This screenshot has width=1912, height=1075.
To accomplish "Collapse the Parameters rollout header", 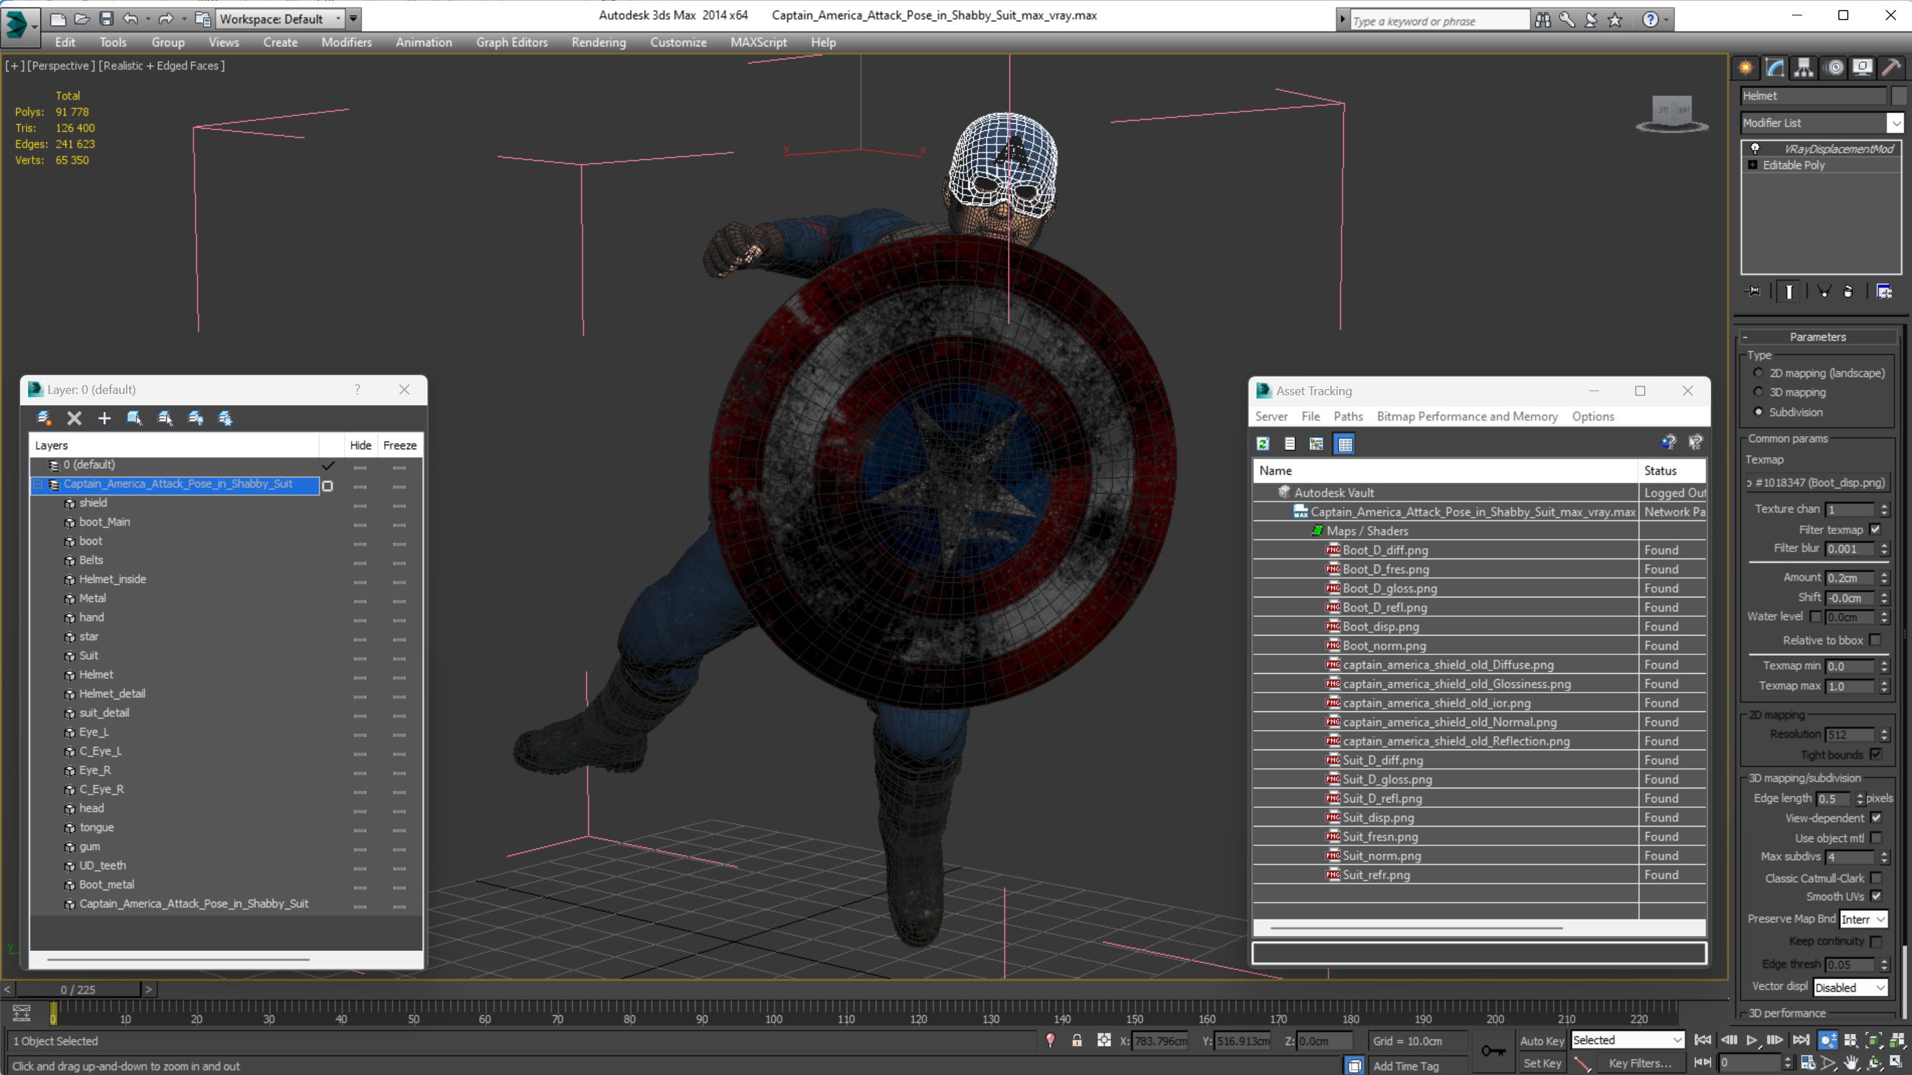I will pyautogui.click(x=1817, y=337).
